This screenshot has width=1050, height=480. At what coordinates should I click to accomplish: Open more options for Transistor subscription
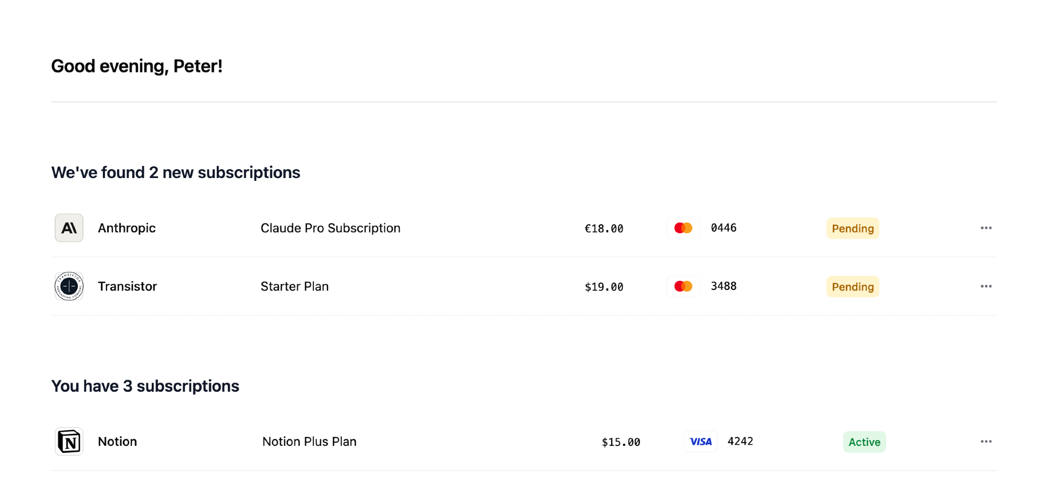coord(986,286)
